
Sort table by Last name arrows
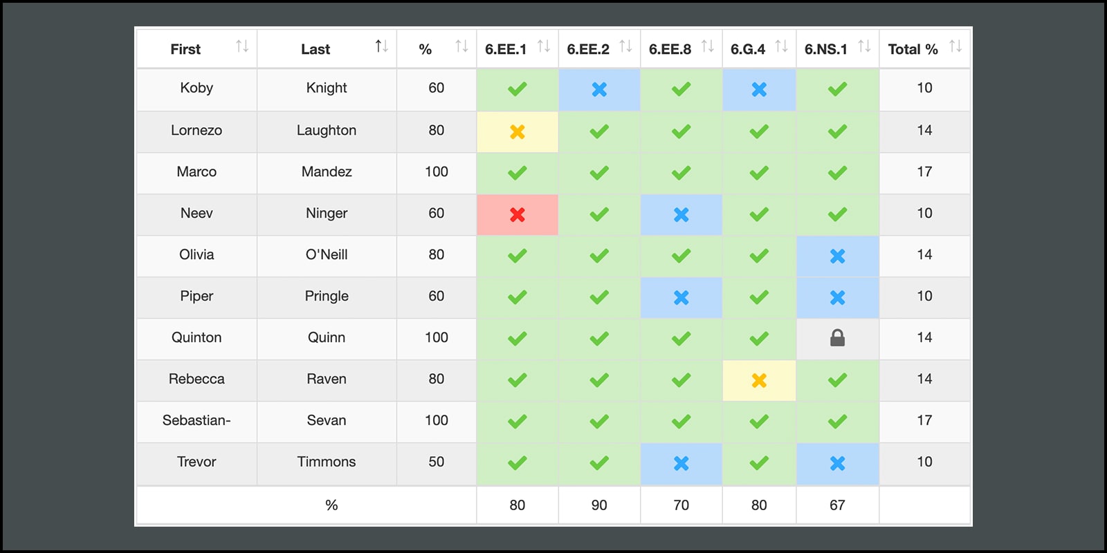pos(381,46)
